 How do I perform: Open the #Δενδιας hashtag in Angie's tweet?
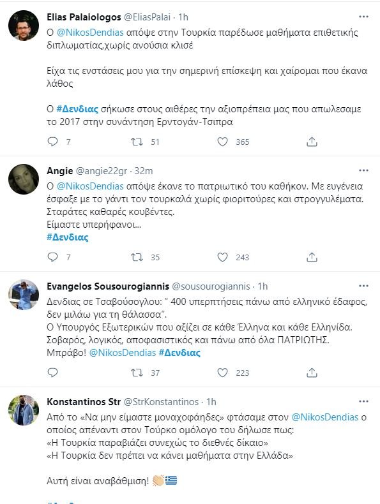point(68,237)
